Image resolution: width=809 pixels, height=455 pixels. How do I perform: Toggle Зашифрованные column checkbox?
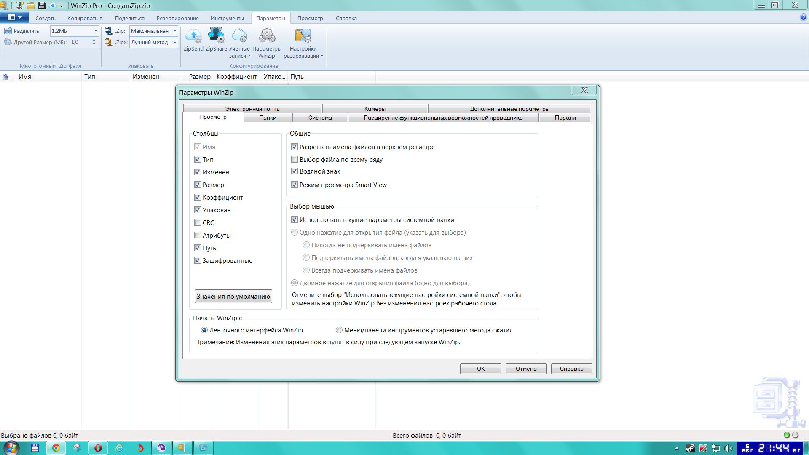tap(197, 260)
